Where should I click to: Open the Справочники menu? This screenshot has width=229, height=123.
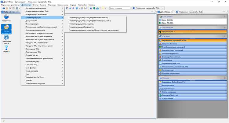tap(63, 5)
